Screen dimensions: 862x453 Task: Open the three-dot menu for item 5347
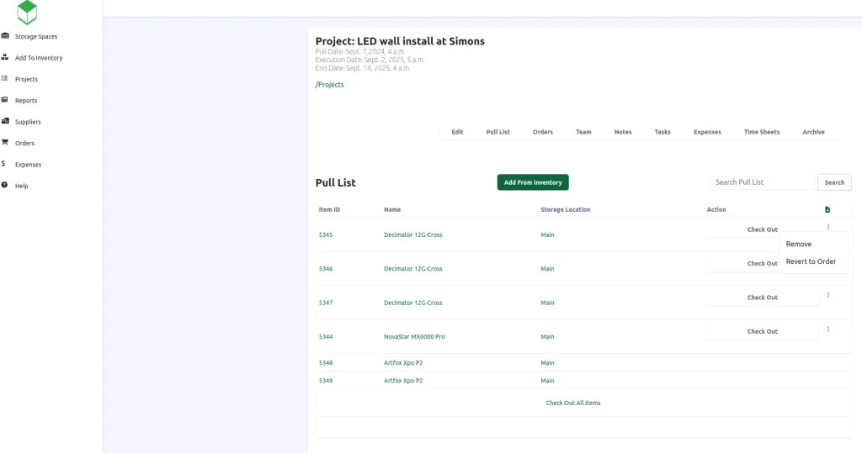coord(828,295)
